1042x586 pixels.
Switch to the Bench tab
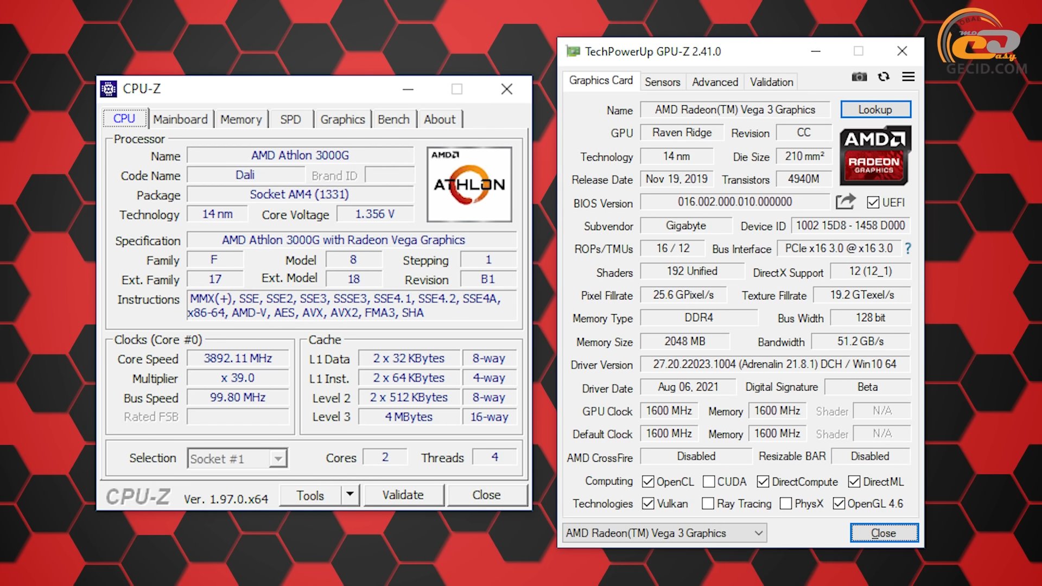tap(393, 119)
